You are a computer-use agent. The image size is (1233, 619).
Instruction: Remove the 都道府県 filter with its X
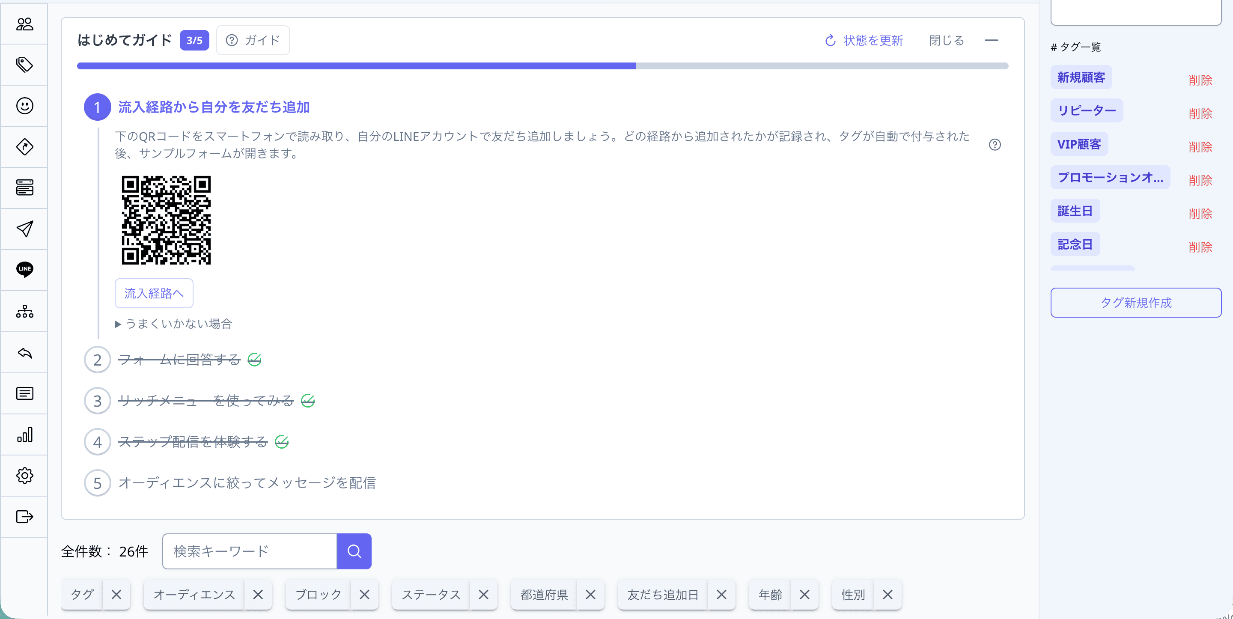[591, 594]
